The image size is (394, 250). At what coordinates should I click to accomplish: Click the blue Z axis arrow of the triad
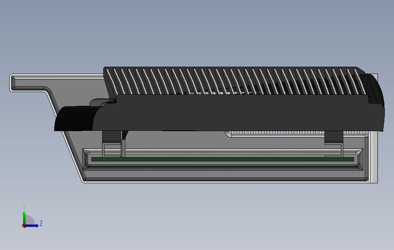coord(31,225)
